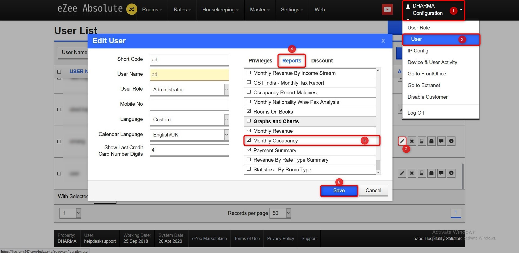Open the Web link in navbar
This screenshot has width=519, height=253.
pyautogui.click(x=320, y=10)
